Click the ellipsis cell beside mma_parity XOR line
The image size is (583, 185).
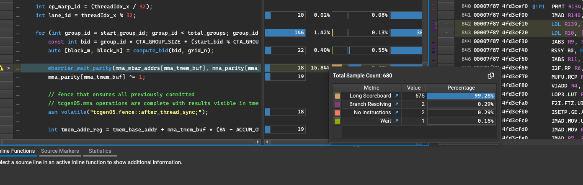(18, 77)
